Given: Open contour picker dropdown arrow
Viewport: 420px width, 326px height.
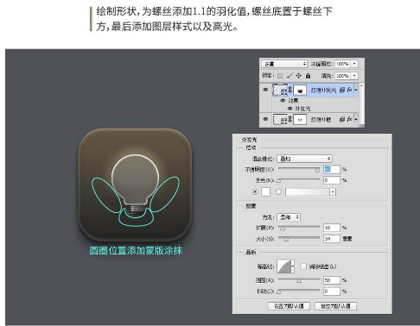Looking at the screenshot, I should (x=293, y=266).
